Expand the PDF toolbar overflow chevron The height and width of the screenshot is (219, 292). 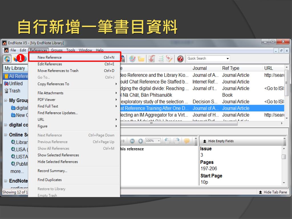coord(196,139)
